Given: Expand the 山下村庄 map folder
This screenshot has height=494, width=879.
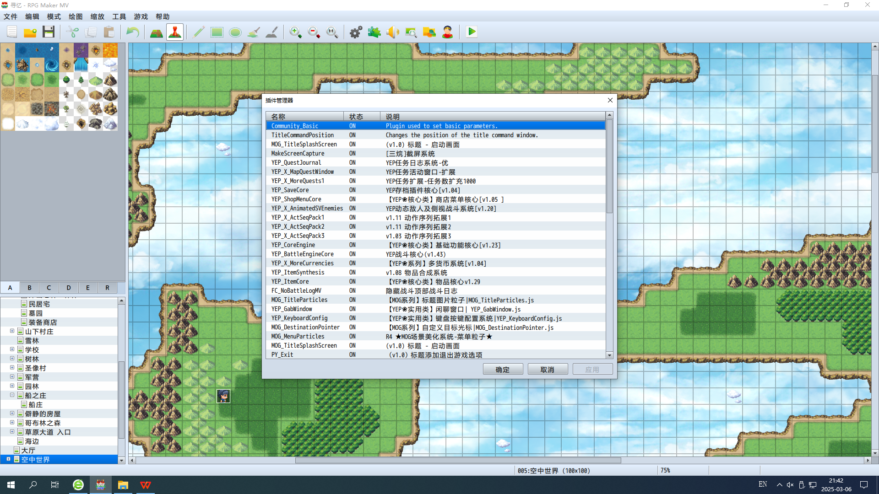Looking at the screenshot, I should pyautogui.click(x=12, y=331).
